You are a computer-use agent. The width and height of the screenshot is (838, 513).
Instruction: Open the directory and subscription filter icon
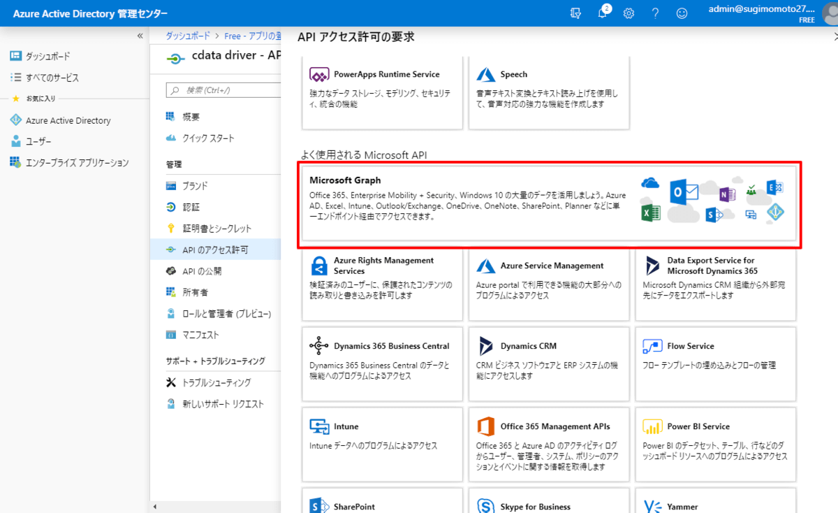coord(575,13)
